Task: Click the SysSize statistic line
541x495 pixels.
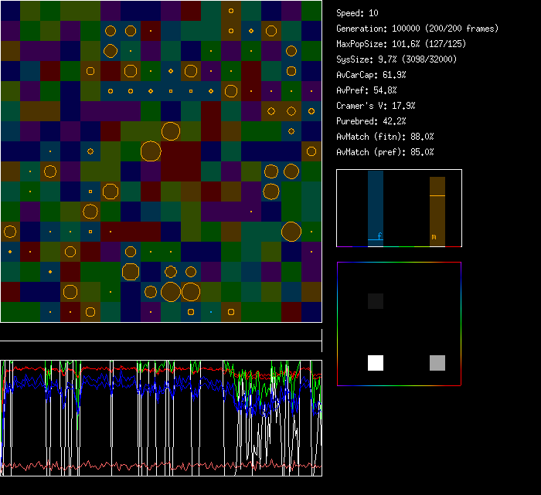Action: [396, 59]
